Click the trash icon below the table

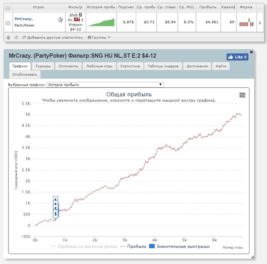8,37
